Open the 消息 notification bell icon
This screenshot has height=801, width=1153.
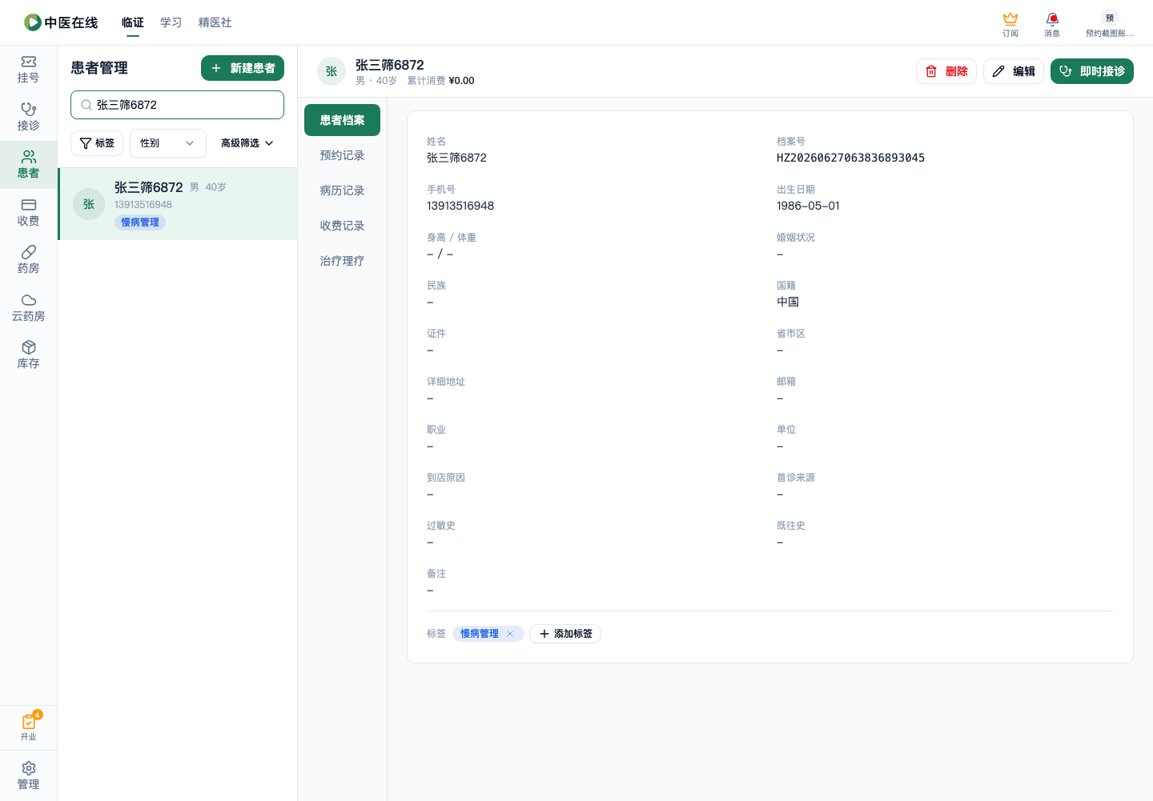point(1052,24)
